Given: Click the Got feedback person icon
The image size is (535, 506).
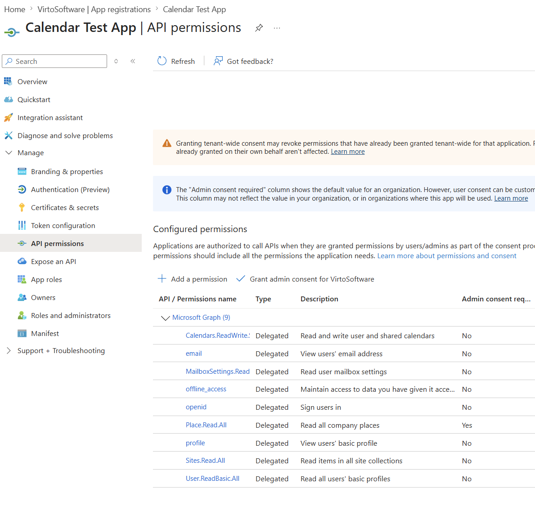Looking at the screenshot, I should (218, 61).
